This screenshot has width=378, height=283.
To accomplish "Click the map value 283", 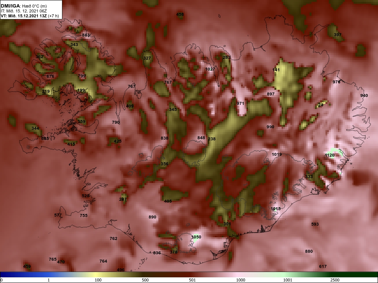I will coord(226,57).
